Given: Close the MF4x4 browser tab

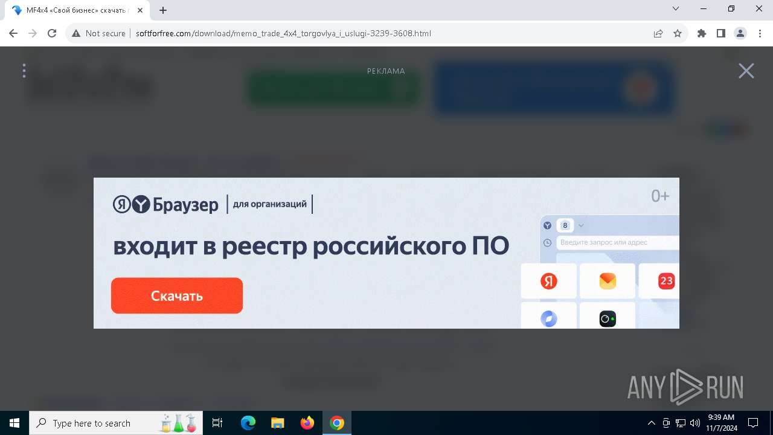Looking at the screenshot, I should 140,10.
